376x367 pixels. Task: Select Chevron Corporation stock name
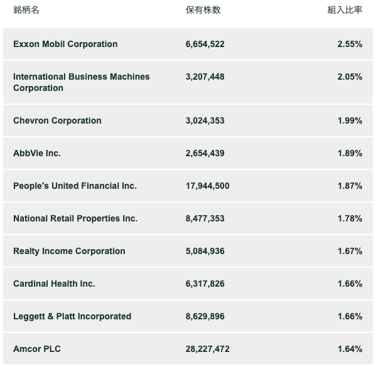pyautogui.click(x=57, y=120)
